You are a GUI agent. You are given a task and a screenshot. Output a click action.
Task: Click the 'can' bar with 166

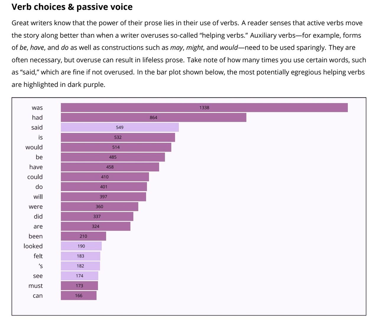tap(79, 296)
